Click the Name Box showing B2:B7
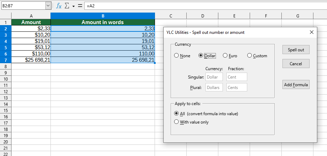 click(23, 6)
